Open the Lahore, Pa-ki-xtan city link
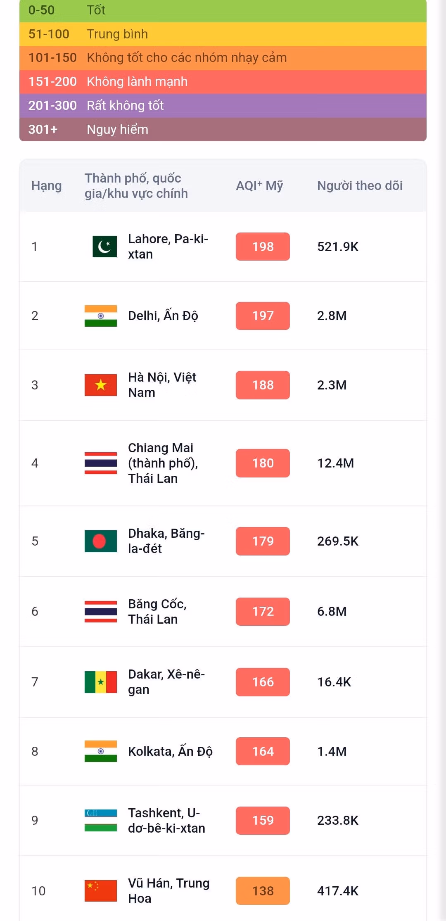446x921 pixels. pos(168,247)
